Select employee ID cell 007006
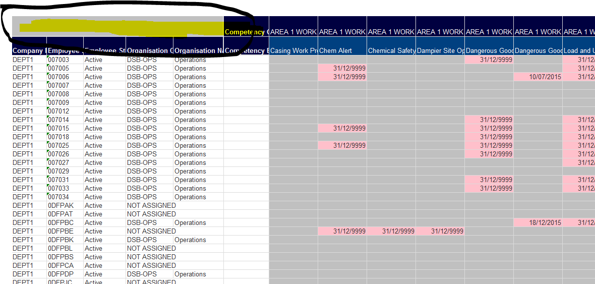This screenshot has height=284, width=595. point(65,77)
